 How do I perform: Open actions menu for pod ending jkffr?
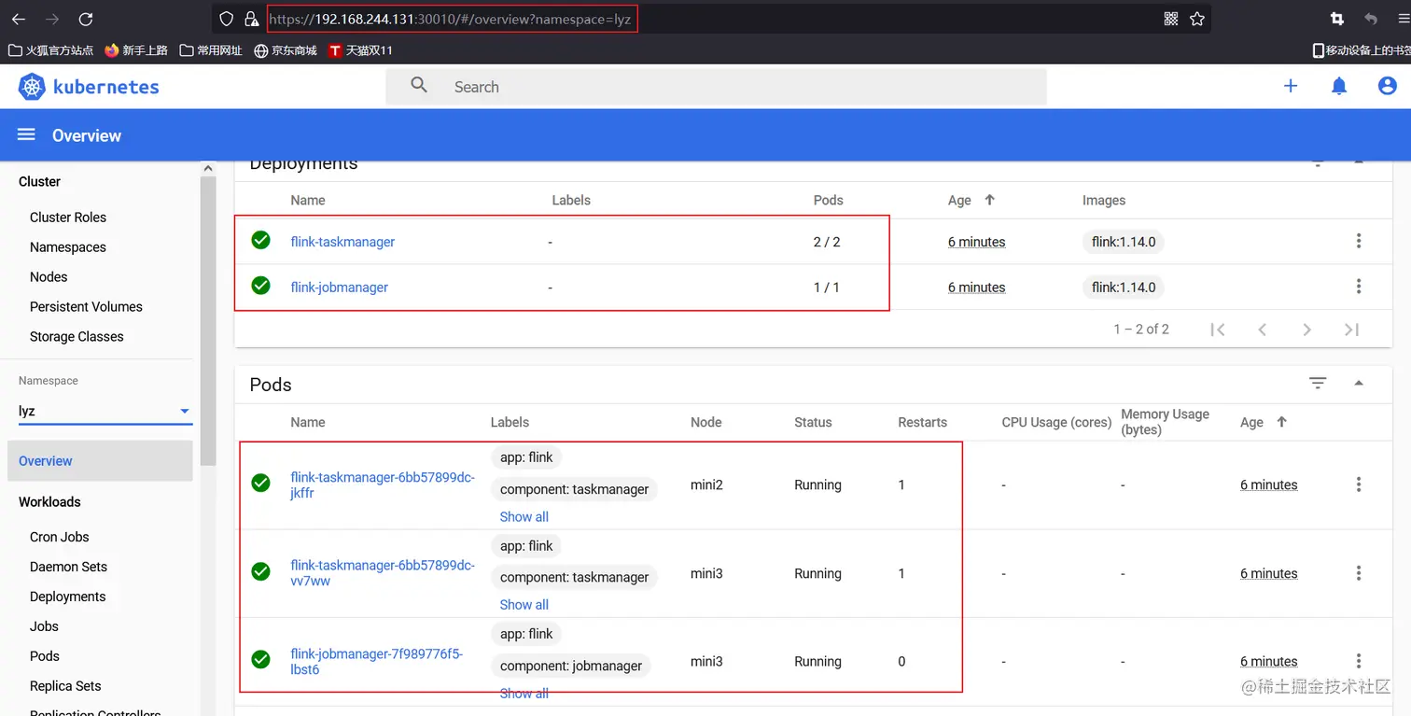point(1359,484)
